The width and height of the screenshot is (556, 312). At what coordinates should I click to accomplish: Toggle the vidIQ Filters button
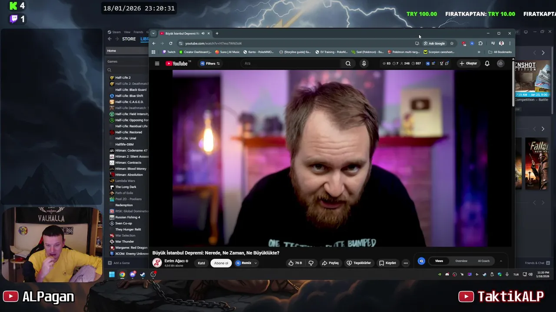[210, 64]
